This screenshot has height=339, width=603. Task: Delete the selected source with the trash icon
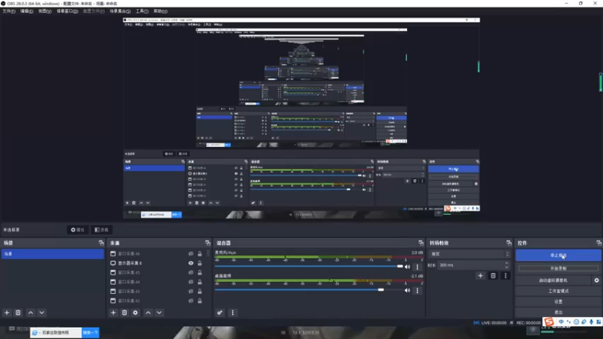click(124, 313)
